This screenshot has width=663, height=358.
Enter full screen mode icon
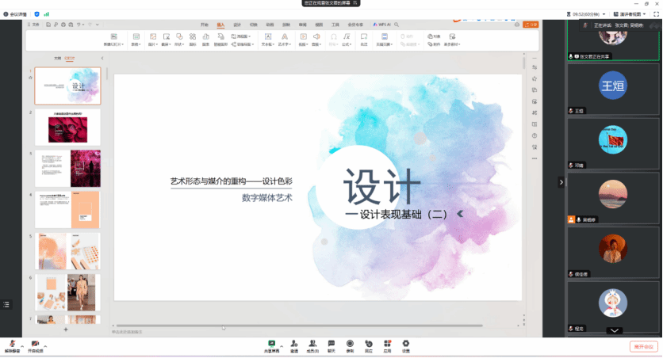[x=656, y=13]
